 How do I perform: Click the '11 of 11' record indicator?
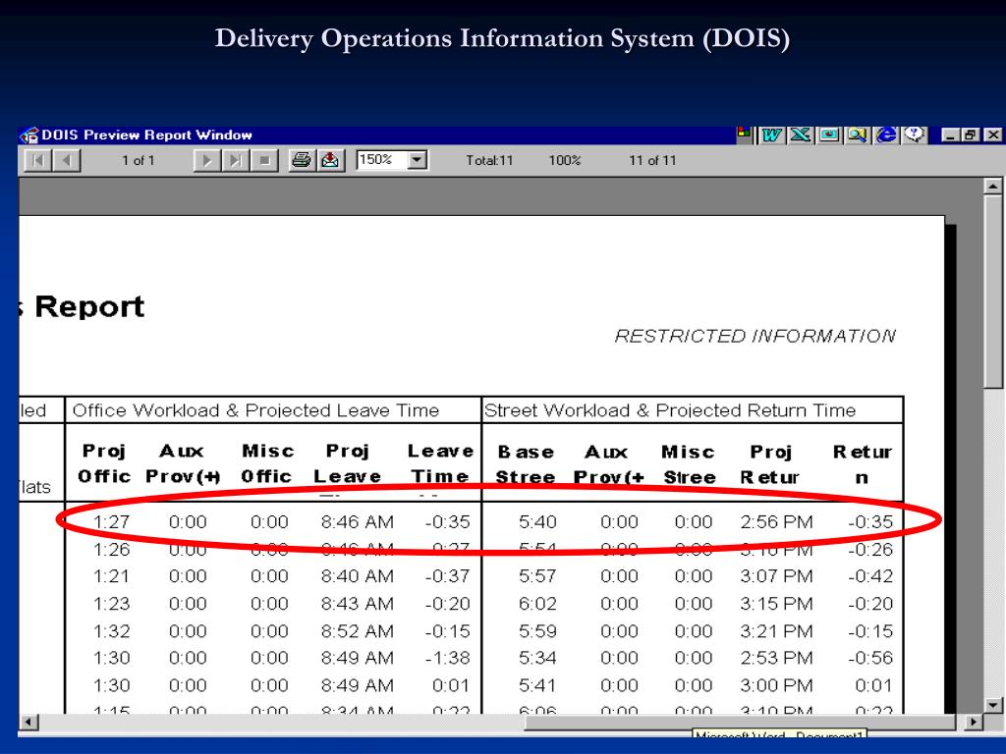coord(652,160)
